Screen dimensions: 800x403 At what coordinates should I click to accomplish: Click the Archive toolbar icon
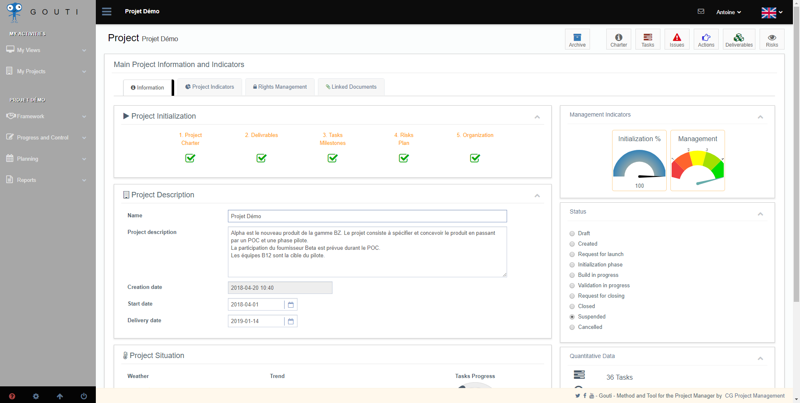[x=577, y=39]
